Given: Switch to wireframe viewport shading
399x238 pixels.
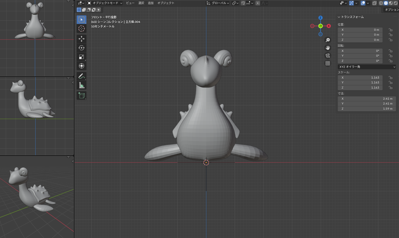Looking at the screenshot, I should click(x=381, y=3).
